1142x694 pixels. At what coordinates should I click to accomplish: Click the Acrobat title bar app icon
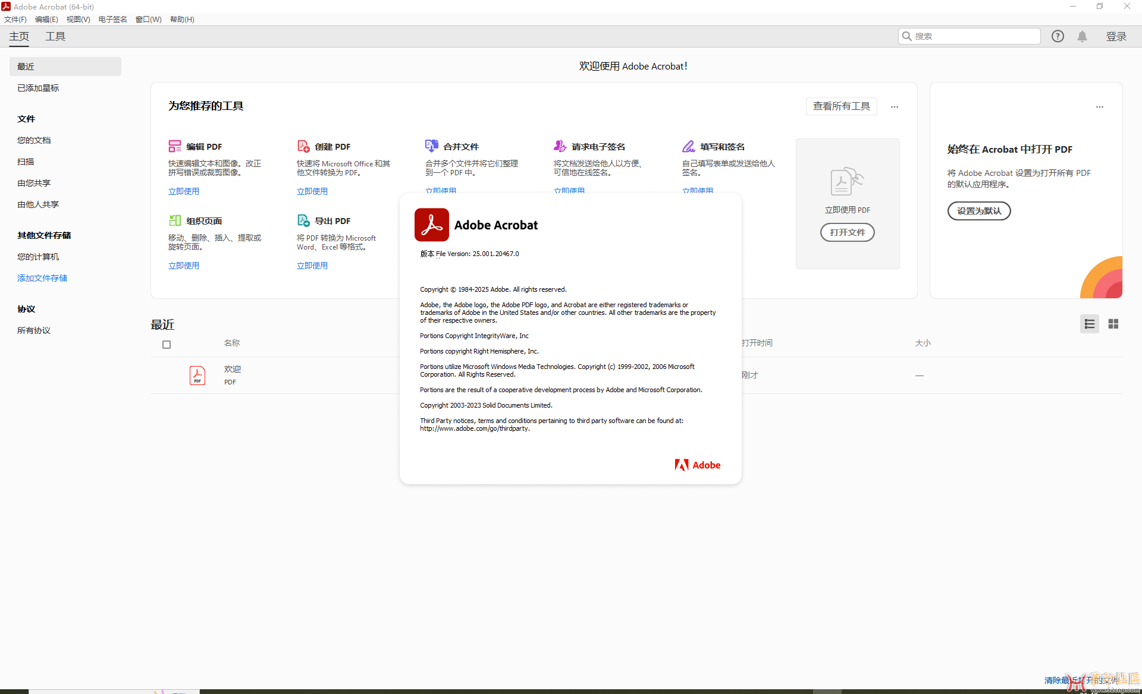click(x=6, y=7)
